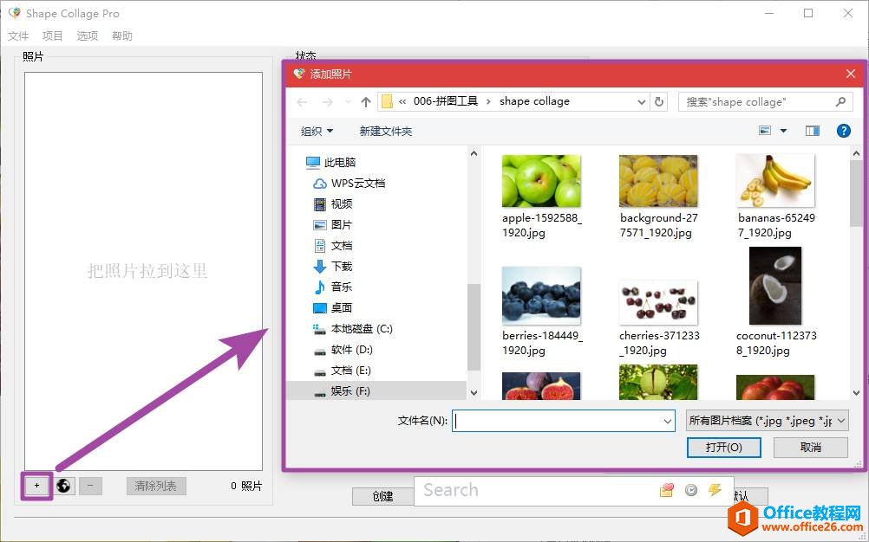869x542 pixels.
Task: Click the refresh icon in the address bar
Action: (x=658, y=101)
